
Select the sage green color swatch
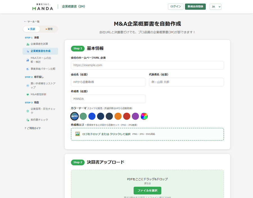(x=83, y=116)
